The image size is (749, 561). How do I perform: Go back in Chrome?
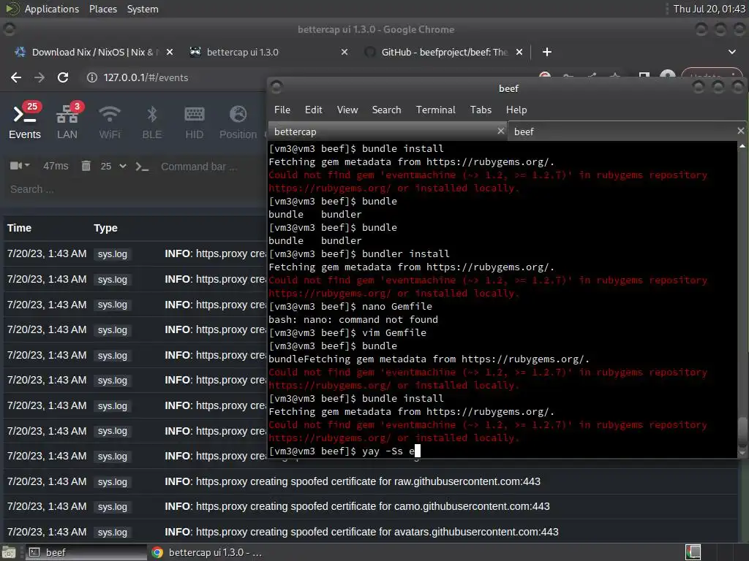pyautogui.click(x=16, y=77)
